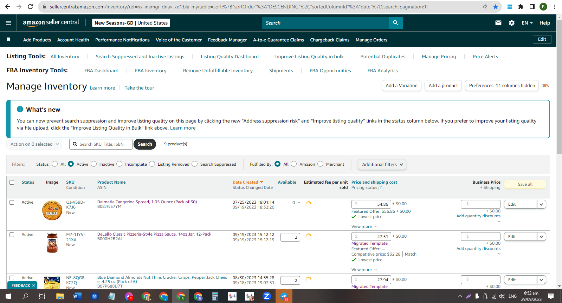Click the Save all button

tap(525, 184)
